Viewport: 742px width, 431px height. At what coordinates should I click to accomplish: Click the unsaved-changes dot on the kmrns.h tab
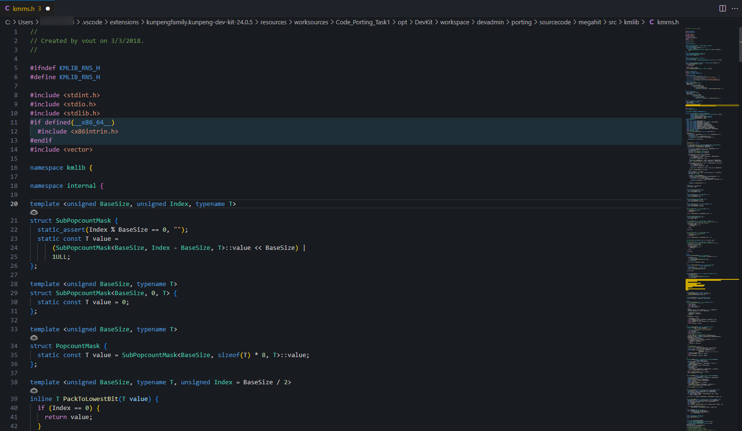48,9
